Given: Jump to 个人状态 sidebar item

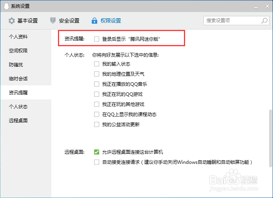Looking at the screenshot, I should click(26, 106).
